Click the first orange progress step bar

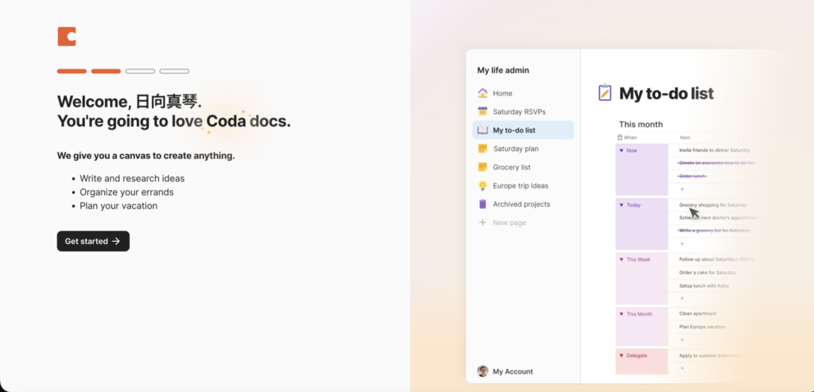(x=72, y=72)
